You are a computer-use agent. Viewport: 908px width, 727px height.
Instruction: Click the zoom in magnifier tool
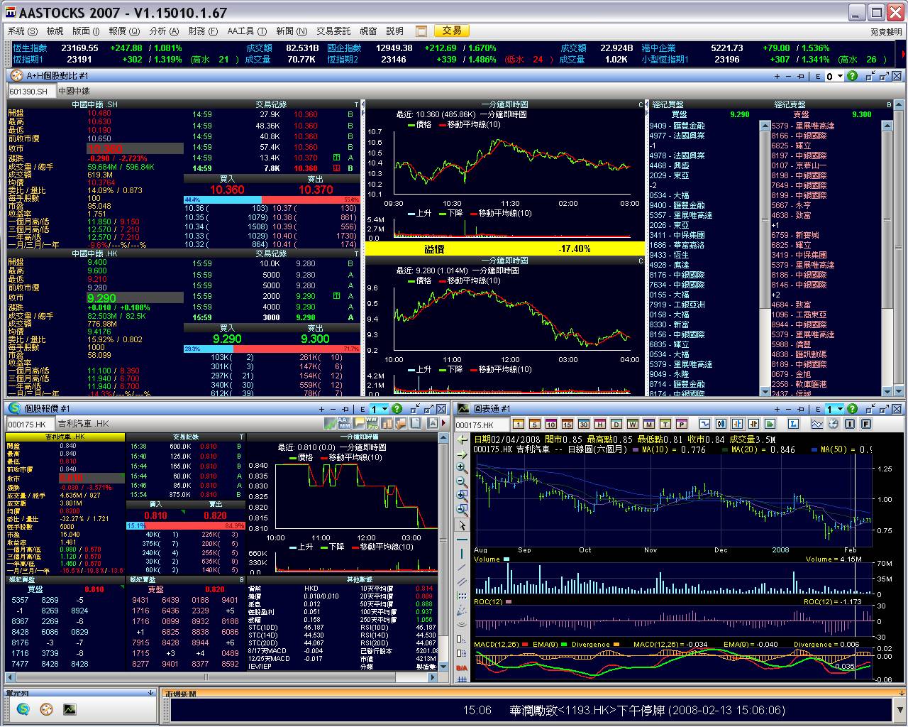pyautogui.click(x=463, y=469)
